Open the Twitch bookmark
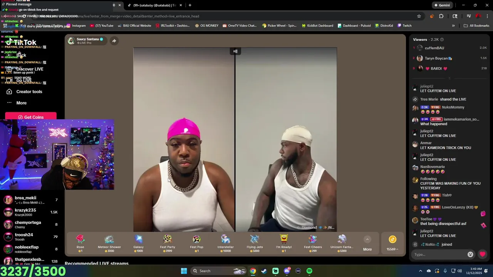Image resolution: width=493 pixels, height=277 pixels. [x=404, y=26]
